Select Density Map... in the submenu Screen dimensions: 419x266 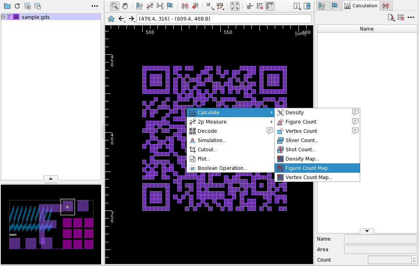pyautogui.click(x=317, y=159)
